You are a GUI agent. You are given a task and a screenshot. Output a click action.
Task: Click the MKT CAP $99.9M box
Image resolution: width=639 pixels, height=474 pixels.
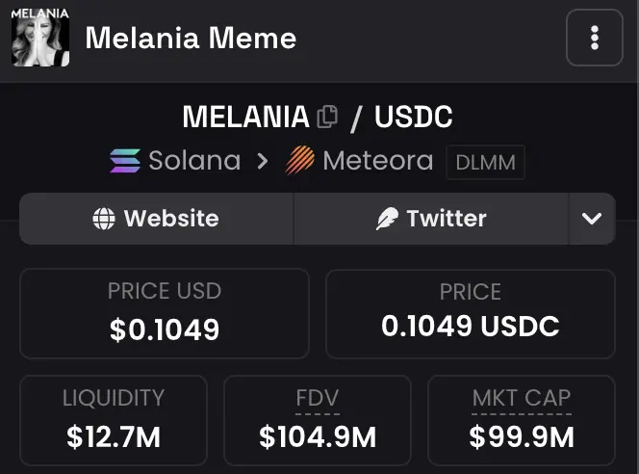pos(521,420)
